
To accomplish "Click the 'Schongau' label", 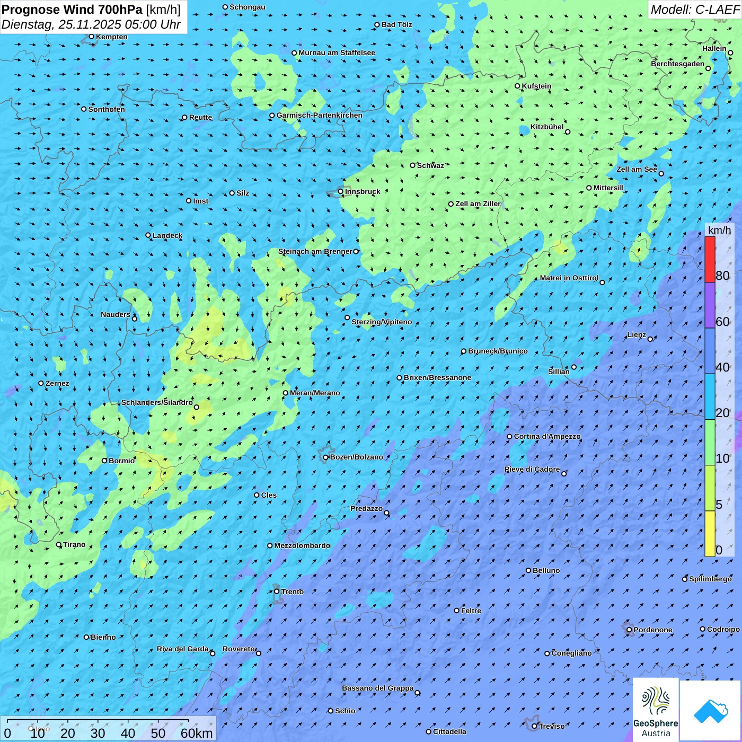I will (x=247, y=7).
